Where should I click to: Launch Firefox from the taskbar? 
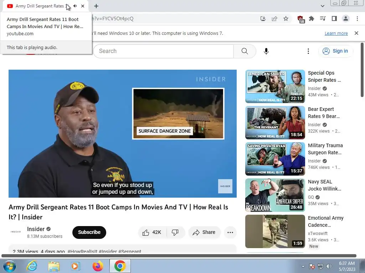[98, 266]
